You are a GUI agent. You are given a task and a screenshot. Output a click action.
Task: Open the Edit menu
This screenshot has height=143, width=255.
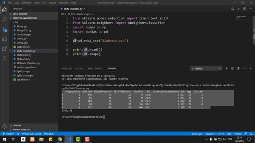tap(17, 3)
